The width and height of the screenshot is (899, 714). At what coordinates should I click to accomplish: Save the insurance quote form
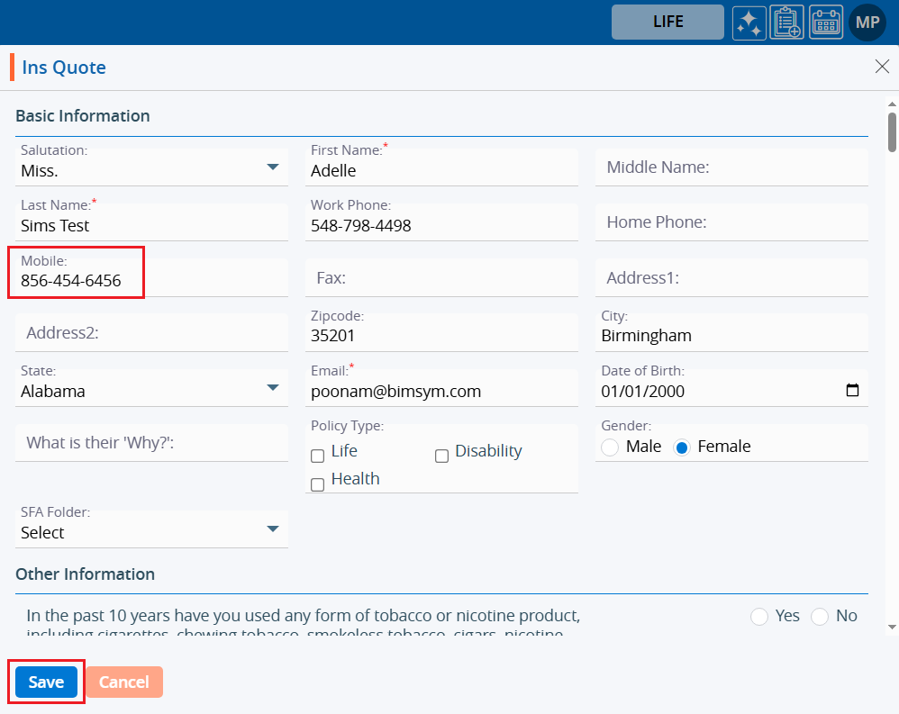(x=46, y=682)
